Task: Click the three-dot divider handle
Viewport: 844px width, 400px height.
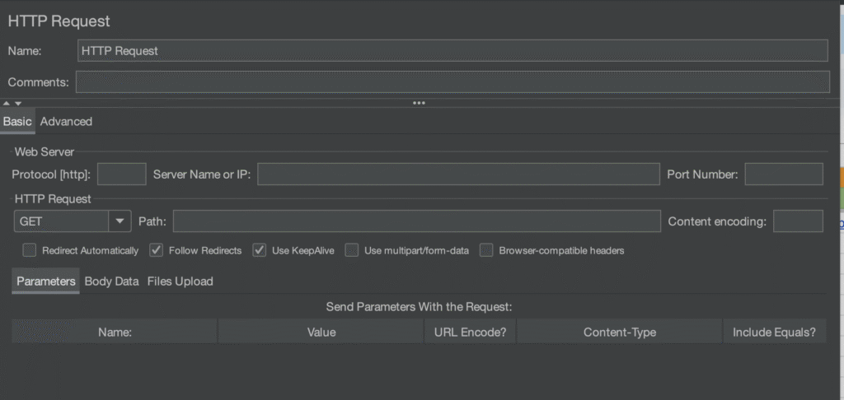Action: click(419, 104)
